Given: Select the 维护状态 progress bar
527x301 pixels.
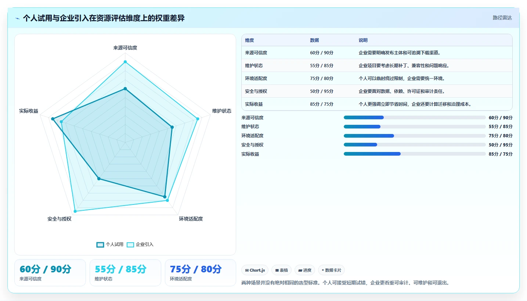Looking at the screenshot, I should (415, 127).
